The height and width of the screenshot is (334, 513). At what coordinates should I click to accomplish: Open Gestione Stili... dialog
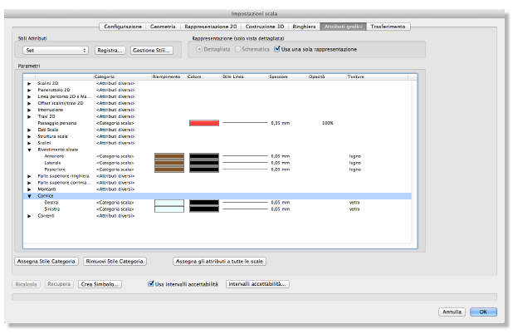(x=151, y=50)
